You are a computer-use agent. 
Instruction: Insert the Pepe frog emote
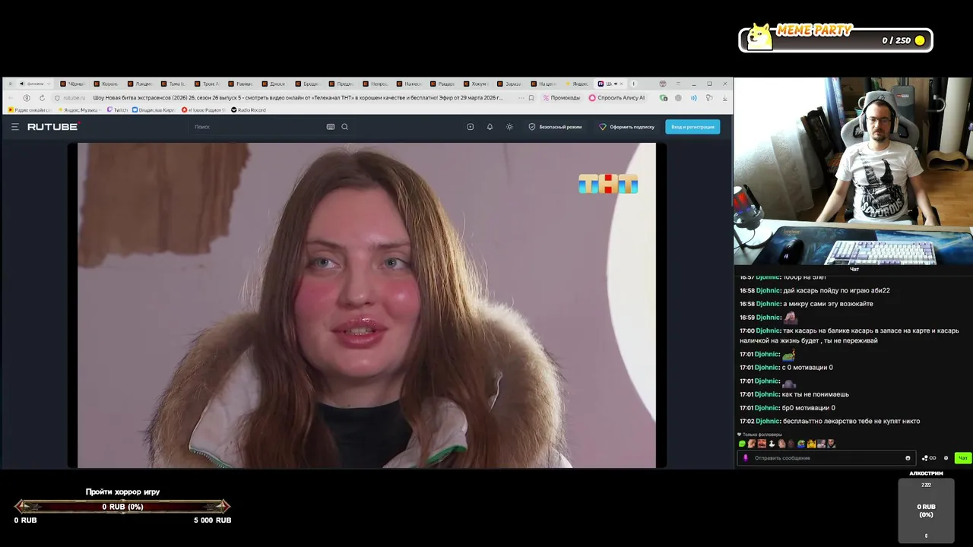[801, 444]
